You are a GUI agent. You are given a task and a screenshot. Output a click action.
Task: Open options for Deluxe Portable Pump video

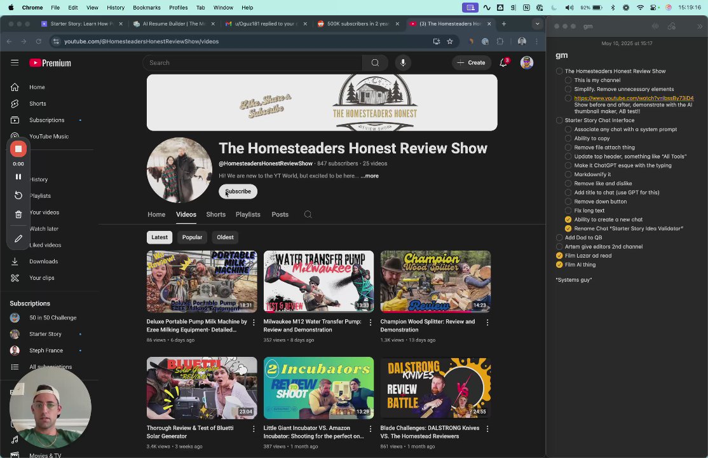tap(254, 323)
